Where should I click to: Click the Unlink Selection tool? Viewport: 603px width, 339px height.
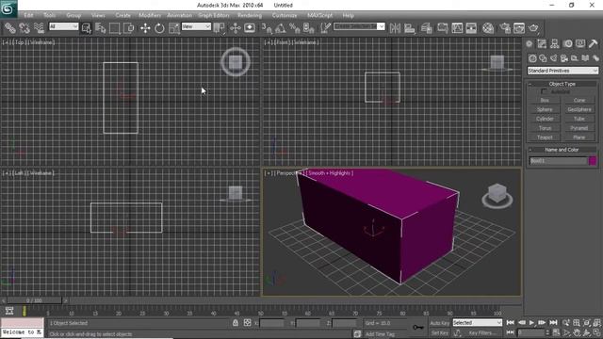24,27
